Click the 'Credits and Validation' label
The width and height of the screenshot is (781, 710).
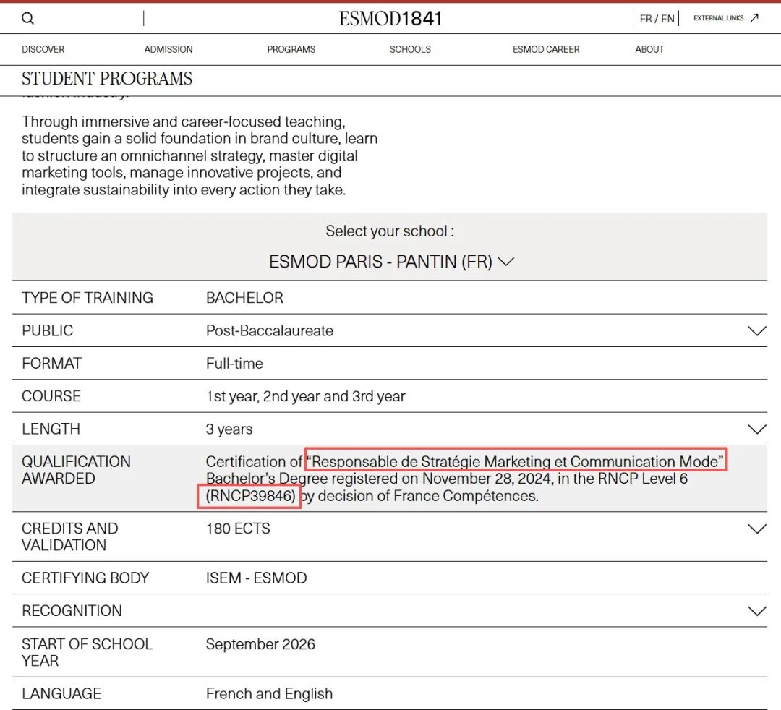coord(69,536)
